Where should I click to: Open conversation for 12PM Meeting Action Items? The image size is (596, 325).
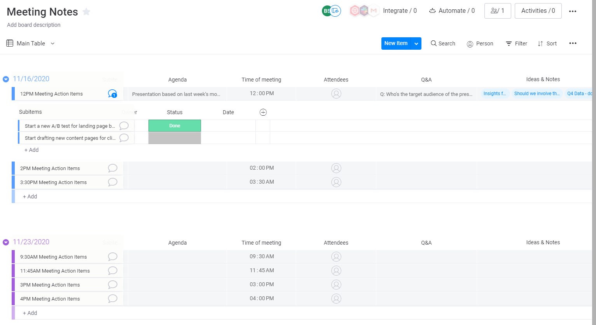coord(112,94)
